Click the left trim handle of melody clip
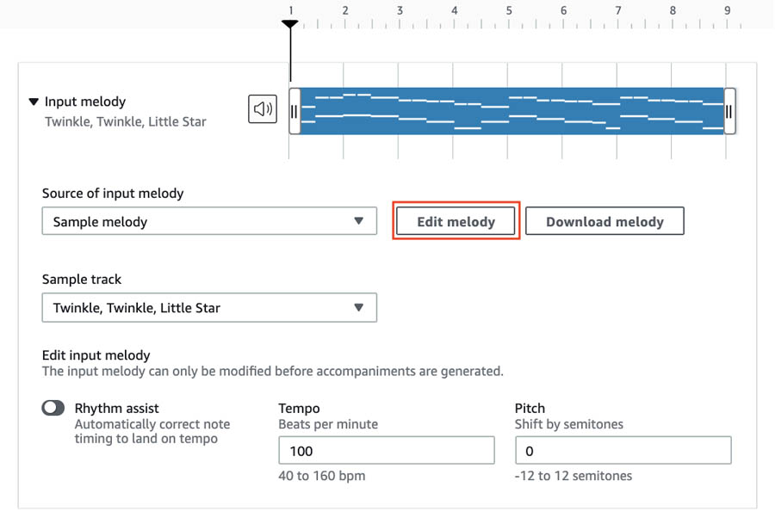 [294, 111]
